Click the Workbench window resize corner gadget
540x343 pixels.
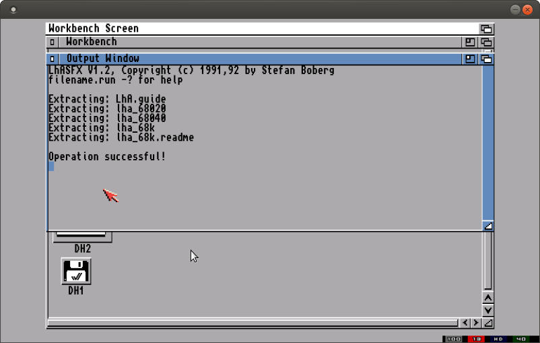pos(488,323)
